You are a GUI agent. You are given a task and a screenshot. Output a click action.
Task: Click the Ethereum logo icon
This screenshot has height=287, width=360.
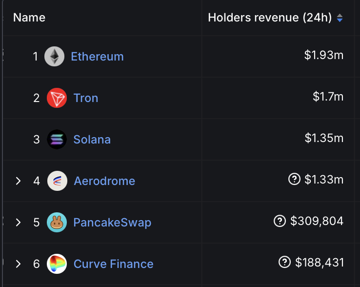(55, 57)
